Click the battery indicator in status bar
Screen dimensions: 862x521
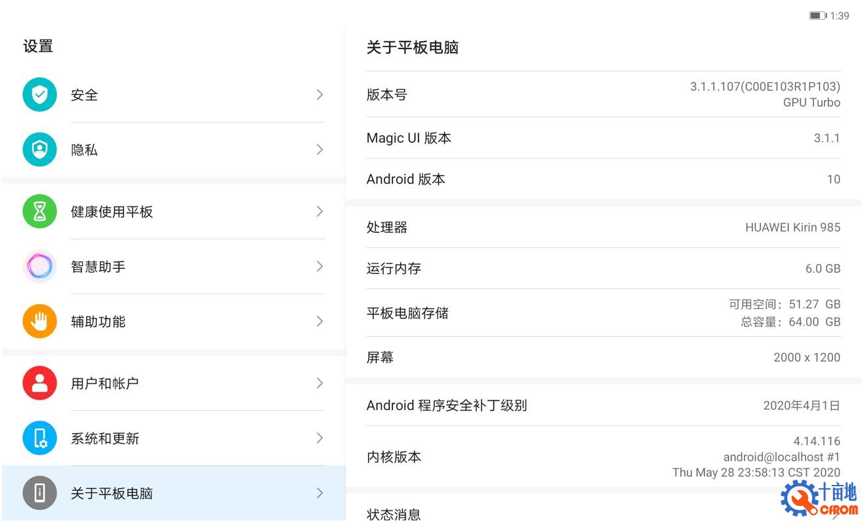[817, 15]
